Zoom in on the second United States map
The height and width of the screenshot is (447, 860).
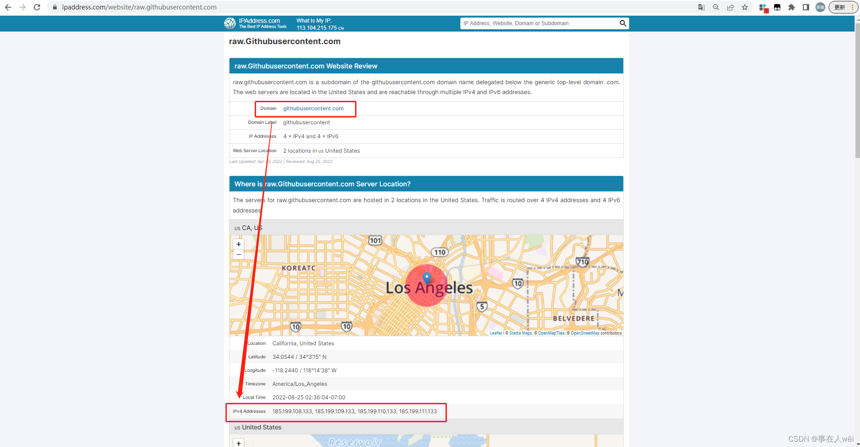[239, 443]
